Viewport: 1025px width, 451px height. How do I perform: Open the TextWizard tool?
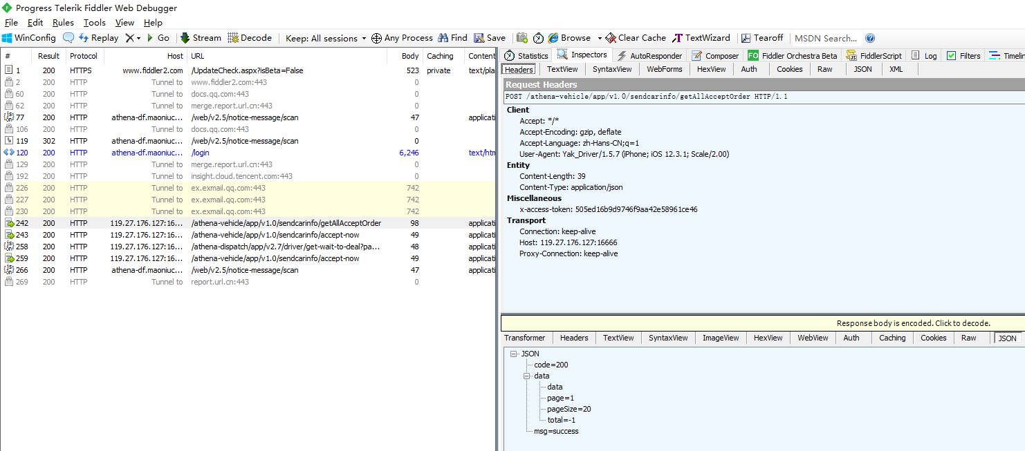pyautogui.click(x=701, y=38)
